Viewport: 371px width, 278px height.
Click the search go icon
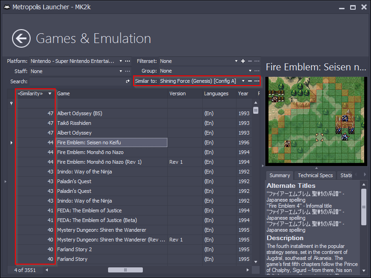tap(128, 81)
